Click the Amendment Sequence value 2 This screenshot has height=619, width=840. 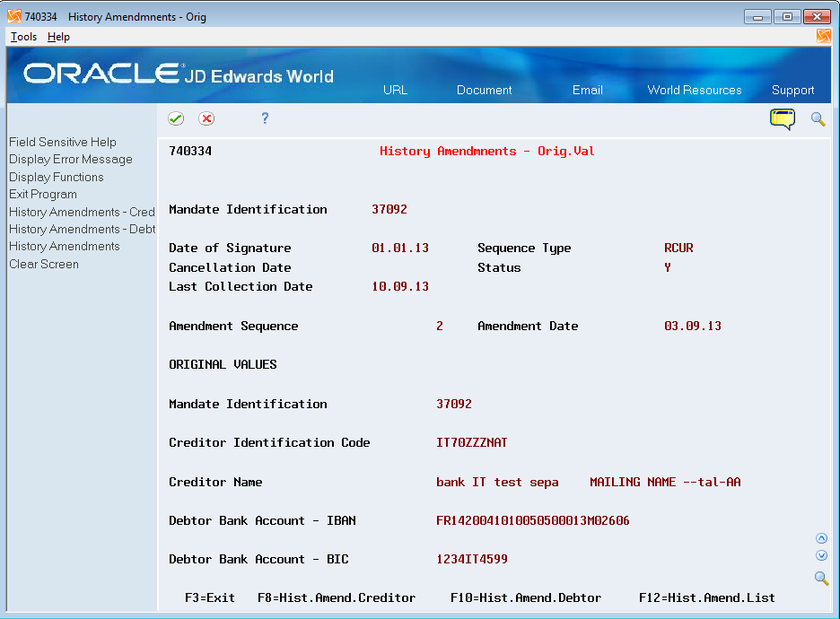(439, 326)
